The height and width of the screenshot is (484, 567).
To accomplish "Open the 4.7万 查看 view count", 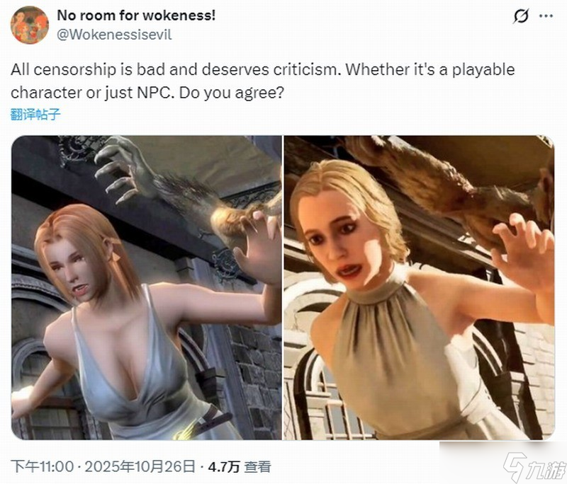I will 240,467.
